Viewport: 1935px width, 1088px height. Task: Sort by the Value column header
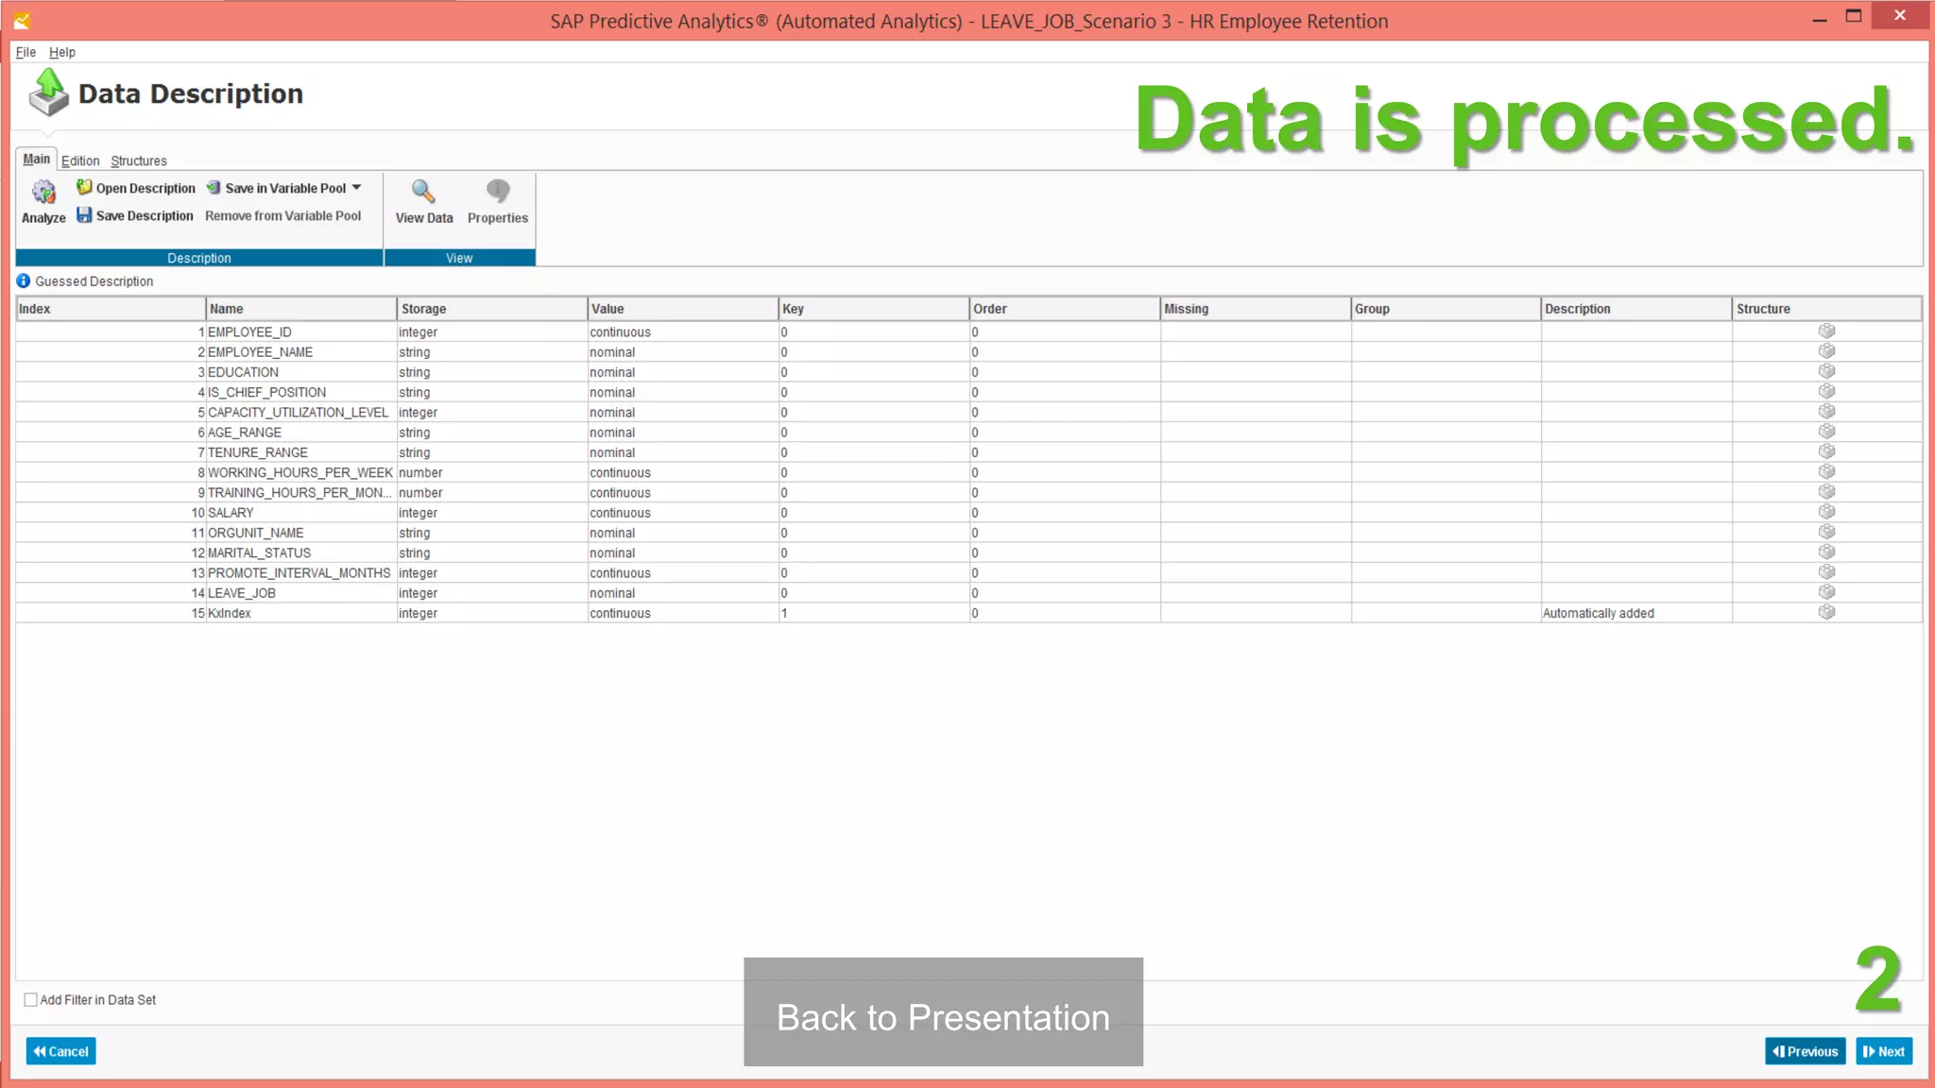click(x=682, y=309)
